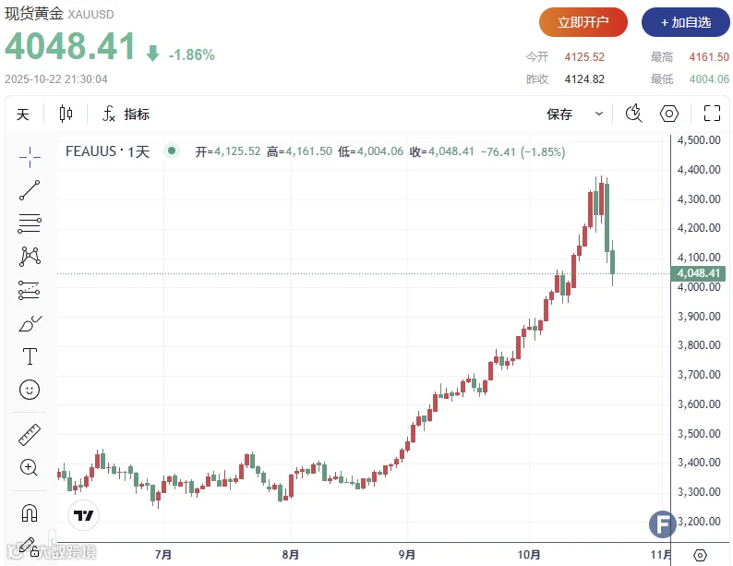Open the 指标 indicators menu
Image resolution: width=733 pixels, height=566 pixels.
click(126, 114)
